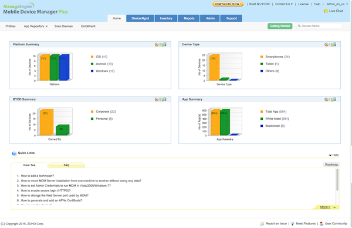Click the green Android legend swatch

coord(92,64)
